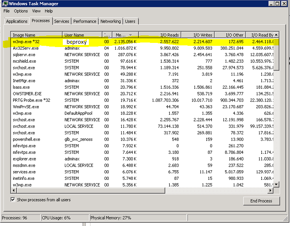
Task: Select the lsass.exe process
Action: pyautogui.click(x=142, y=87)
